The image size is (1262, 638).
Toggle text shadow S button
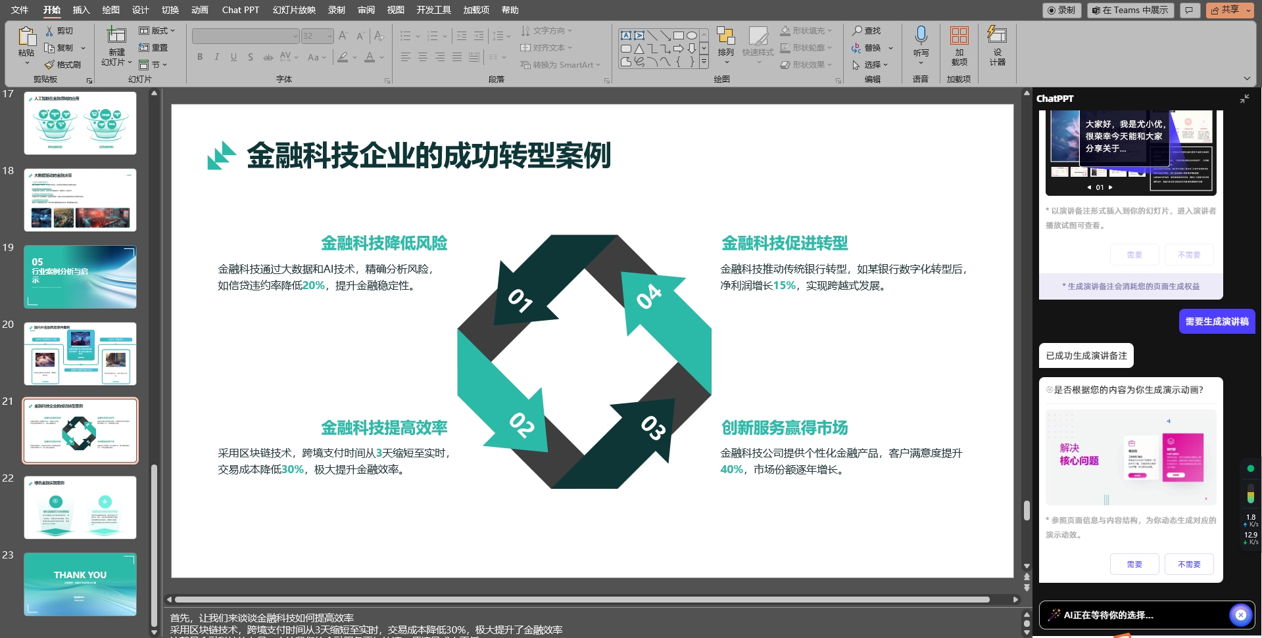point(251,57)
